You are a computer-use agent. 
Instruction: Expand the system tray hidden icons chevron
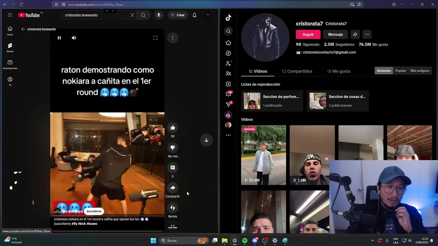pyautogui.click(x=372, y=241)
